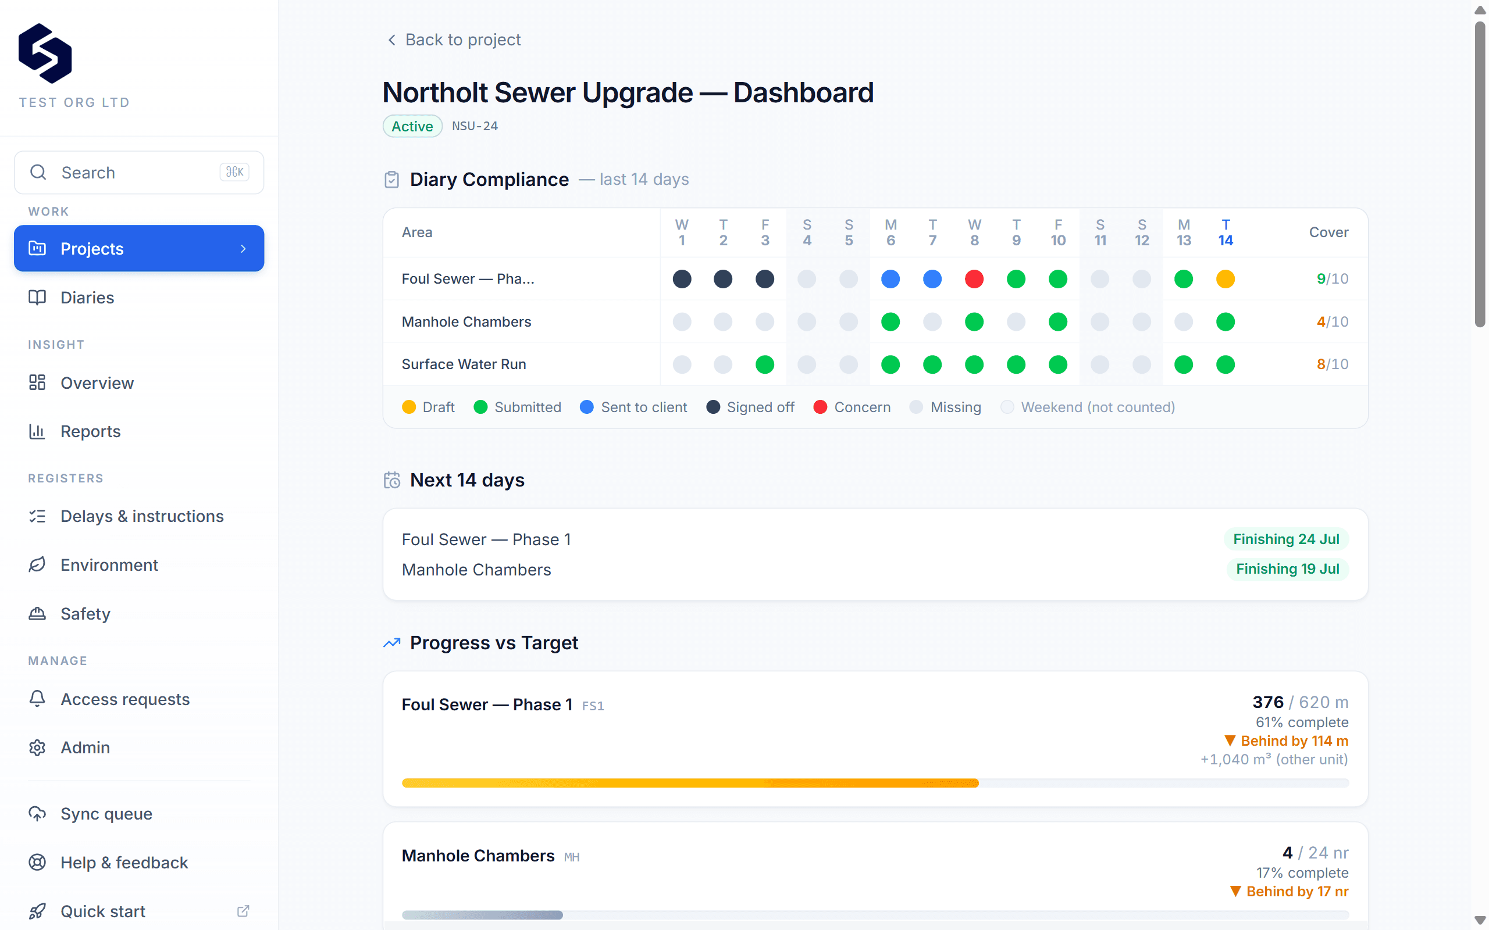Image resolution: width=1489 pixels, height=930 pixels.
Task: Click the Access requests bell icon
Action: 38,699
